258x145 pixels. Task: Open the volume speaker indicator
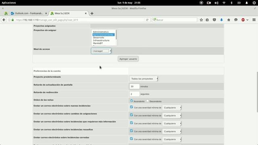tap(216, 3)
